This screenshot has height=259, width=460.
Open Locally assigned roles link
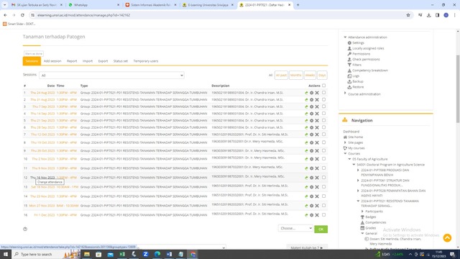[368, 48]
